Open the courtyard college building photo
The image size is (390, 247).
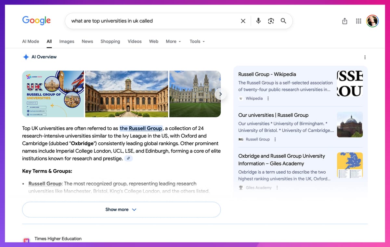[x=127, y=94]
